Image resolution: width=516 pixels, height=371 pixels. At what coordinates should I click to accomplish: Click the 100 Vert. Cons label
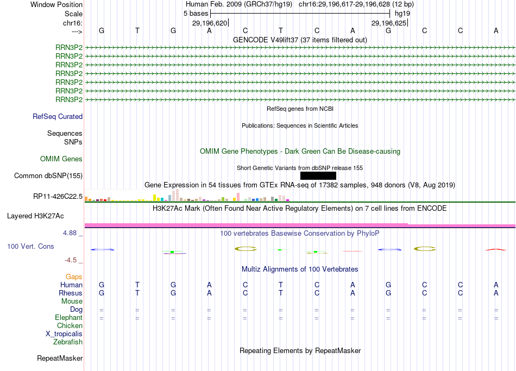30,246
